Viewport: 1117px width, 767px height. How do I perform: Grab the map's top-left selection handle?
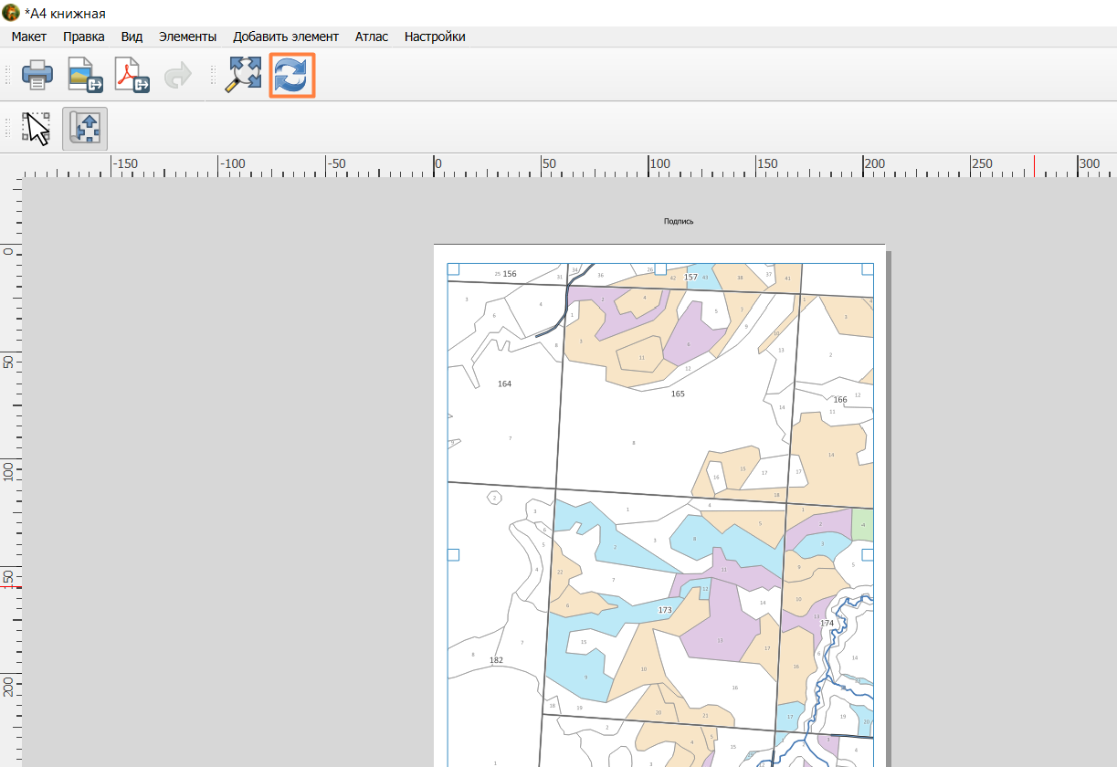coord(453,269)
